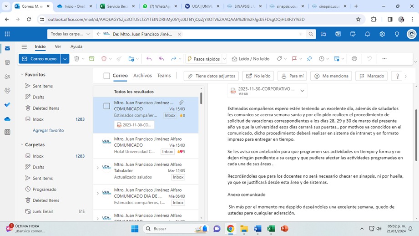Open Todas las carpetas scope dropdown

point(70,34)
